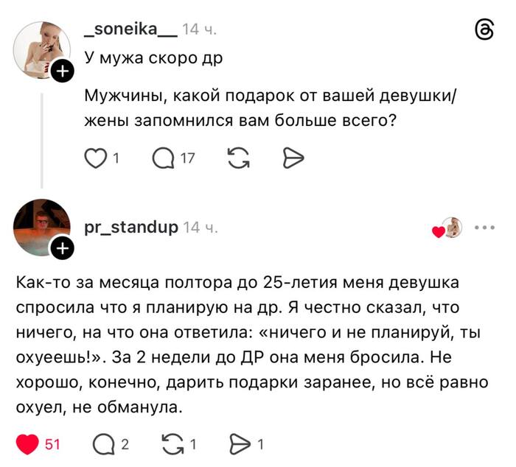516x467 pixels.
Task: Open the _soneika__ profile via the username
Action: click(130, 29)
